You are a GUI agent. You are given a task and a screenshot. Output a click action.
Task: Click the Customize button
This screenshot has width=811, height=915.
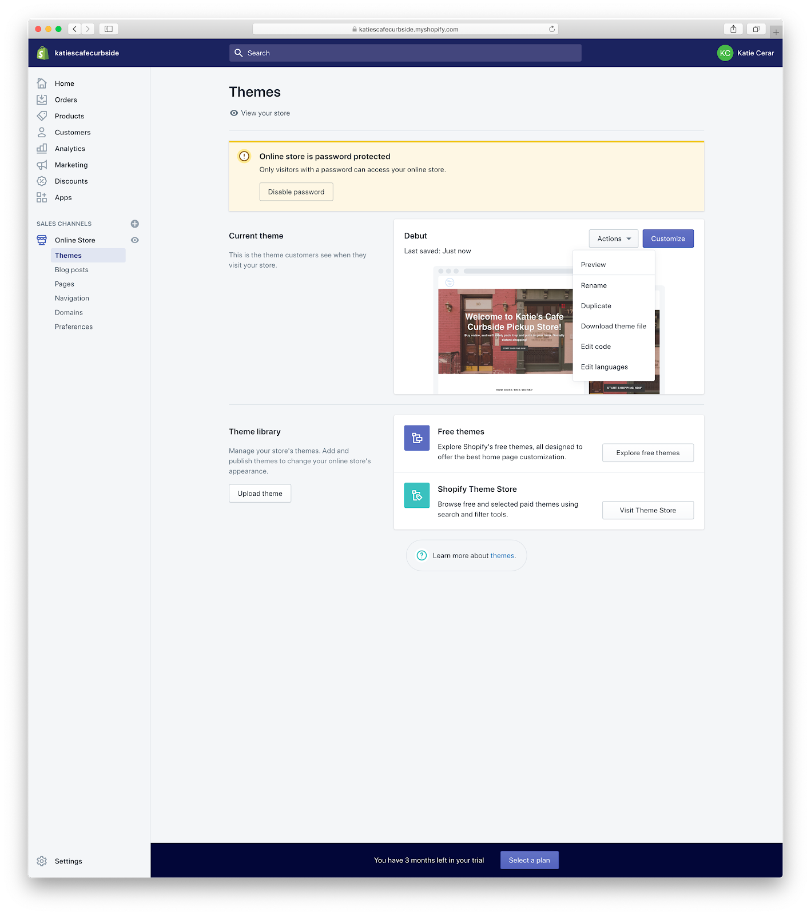pyautogui.click(x=668, y=238)
